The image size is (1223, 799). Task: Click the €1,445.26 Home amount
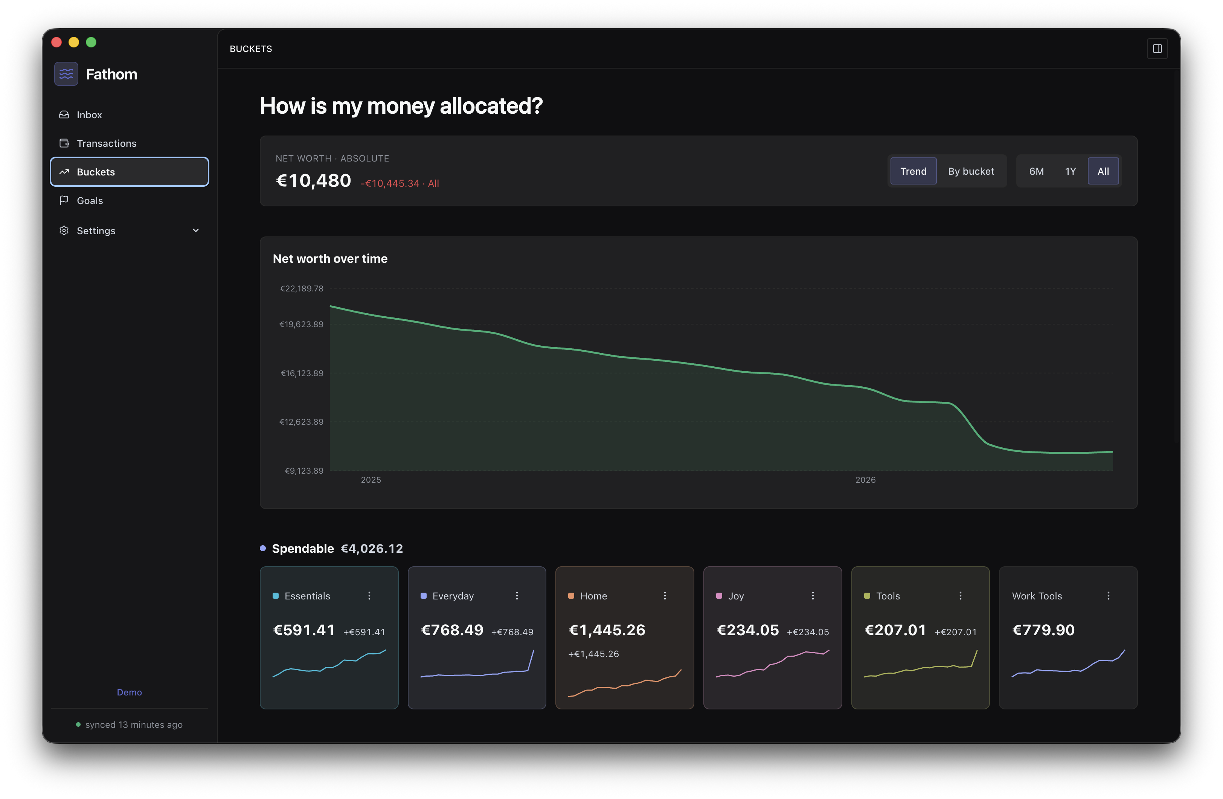click(607, 630)
